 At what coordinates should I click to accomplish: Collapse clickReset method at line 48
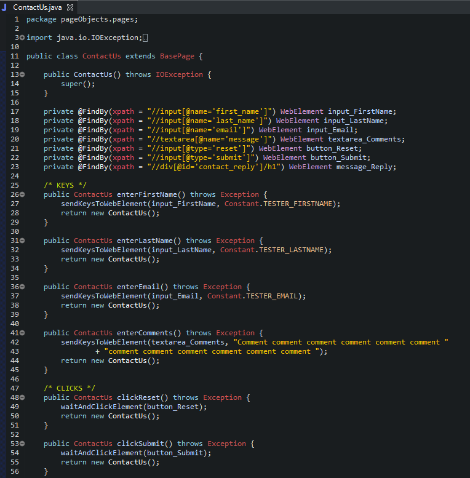(22, 397)
